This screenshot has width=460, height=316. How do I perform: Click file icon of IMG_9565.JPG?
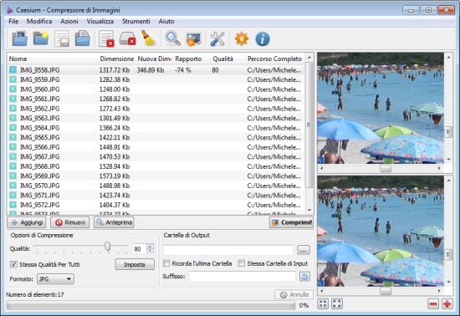point(13,137)
